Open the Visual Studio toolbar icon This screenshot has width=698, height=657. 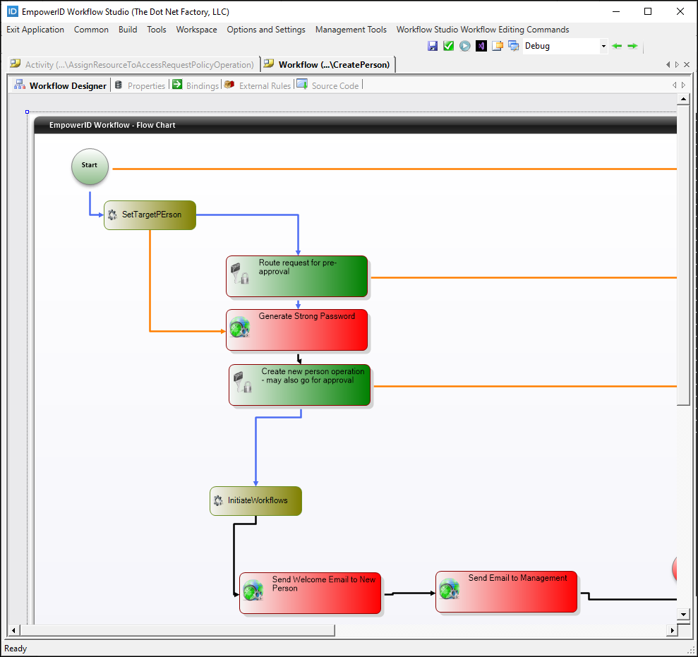pos(481,45)
